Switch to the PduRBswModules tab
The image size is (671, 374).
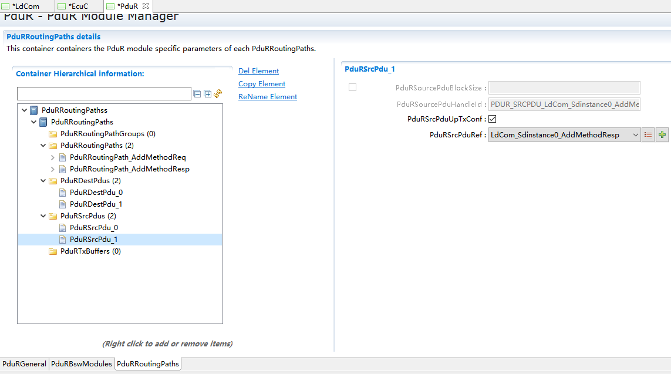click(82, 364)
